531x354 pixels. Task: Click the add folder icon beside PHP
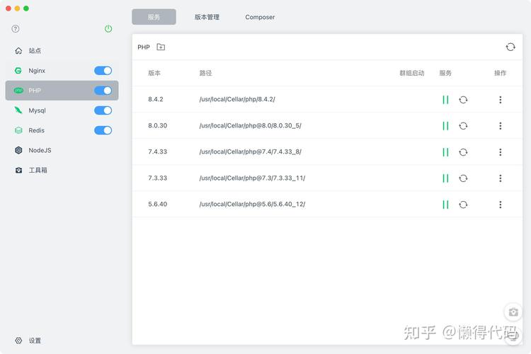(161, 47)
